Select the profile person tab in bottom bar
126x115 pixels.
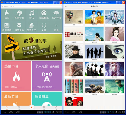pos(56,108)
